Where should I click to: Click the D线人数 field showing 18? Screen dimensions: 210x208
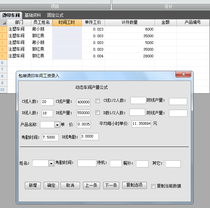click(47, 113)
